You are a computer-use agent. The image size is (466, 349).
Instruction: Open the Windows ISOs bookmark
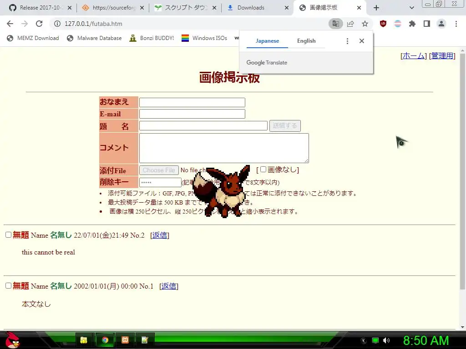(x=204, y=38)
